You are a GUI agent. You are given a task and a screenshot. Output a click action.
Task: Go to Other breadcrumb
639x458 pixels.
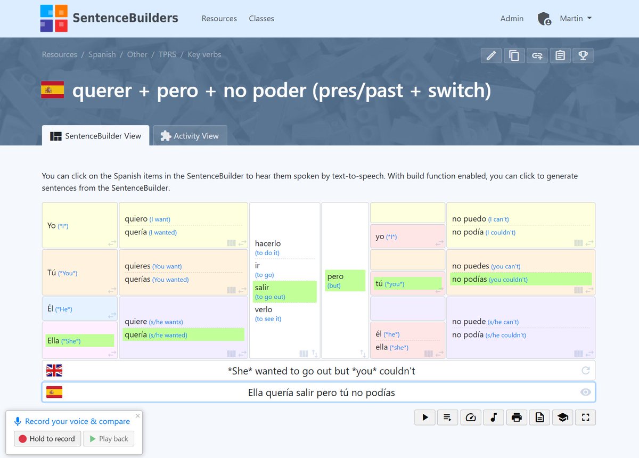click(x=137, y=54)
